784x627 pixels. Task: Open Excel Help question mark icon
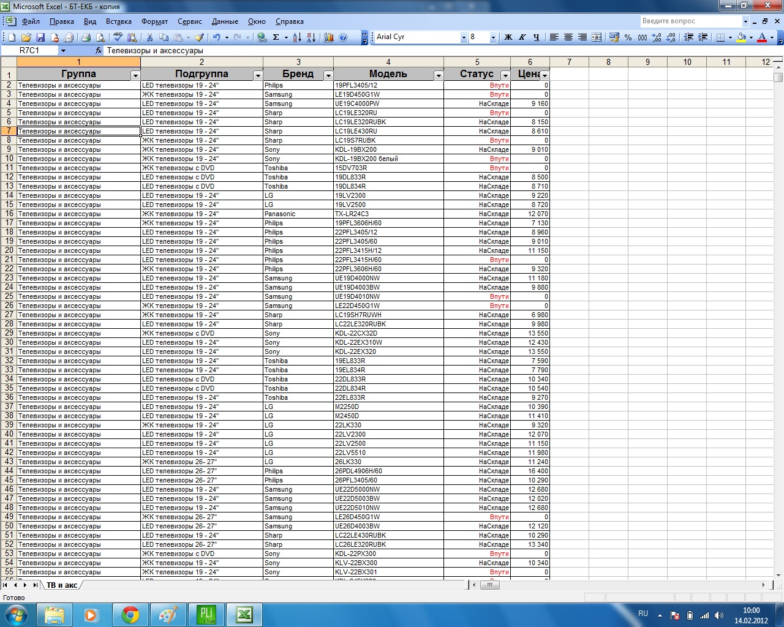pyautogui.click(x=343, y=37)
